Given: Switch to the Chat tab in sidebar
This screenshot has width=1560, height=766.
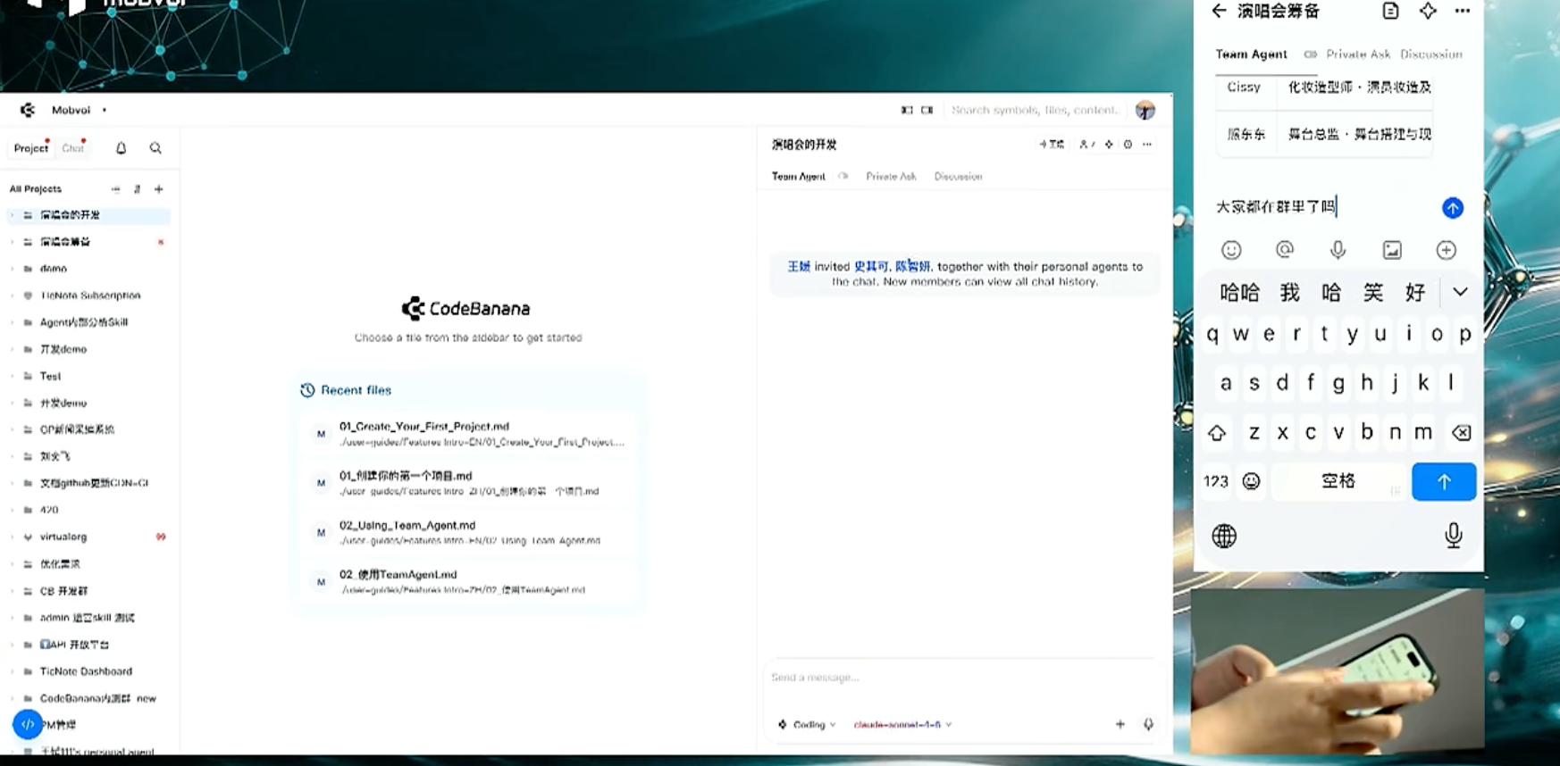Looking at the screenshot, I should tap(72, 148).
